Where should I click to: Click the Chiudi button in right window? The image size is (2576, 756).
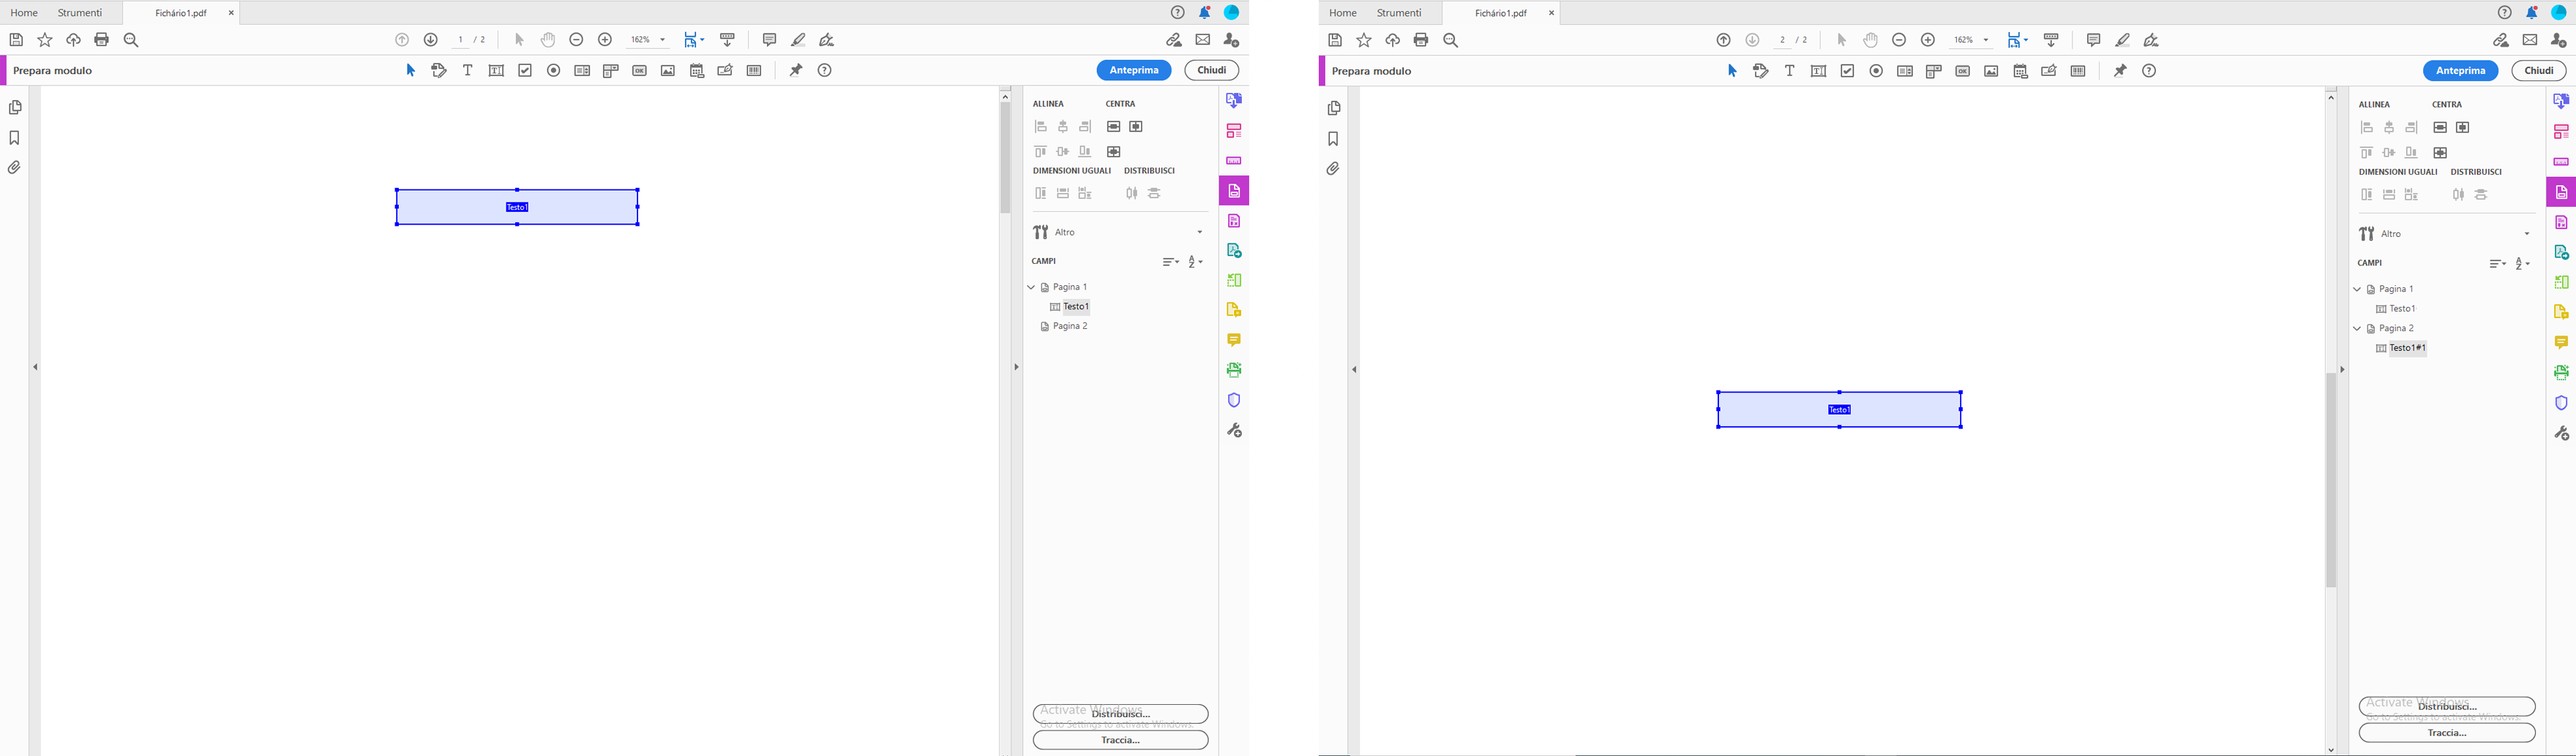coord(2538,71)
